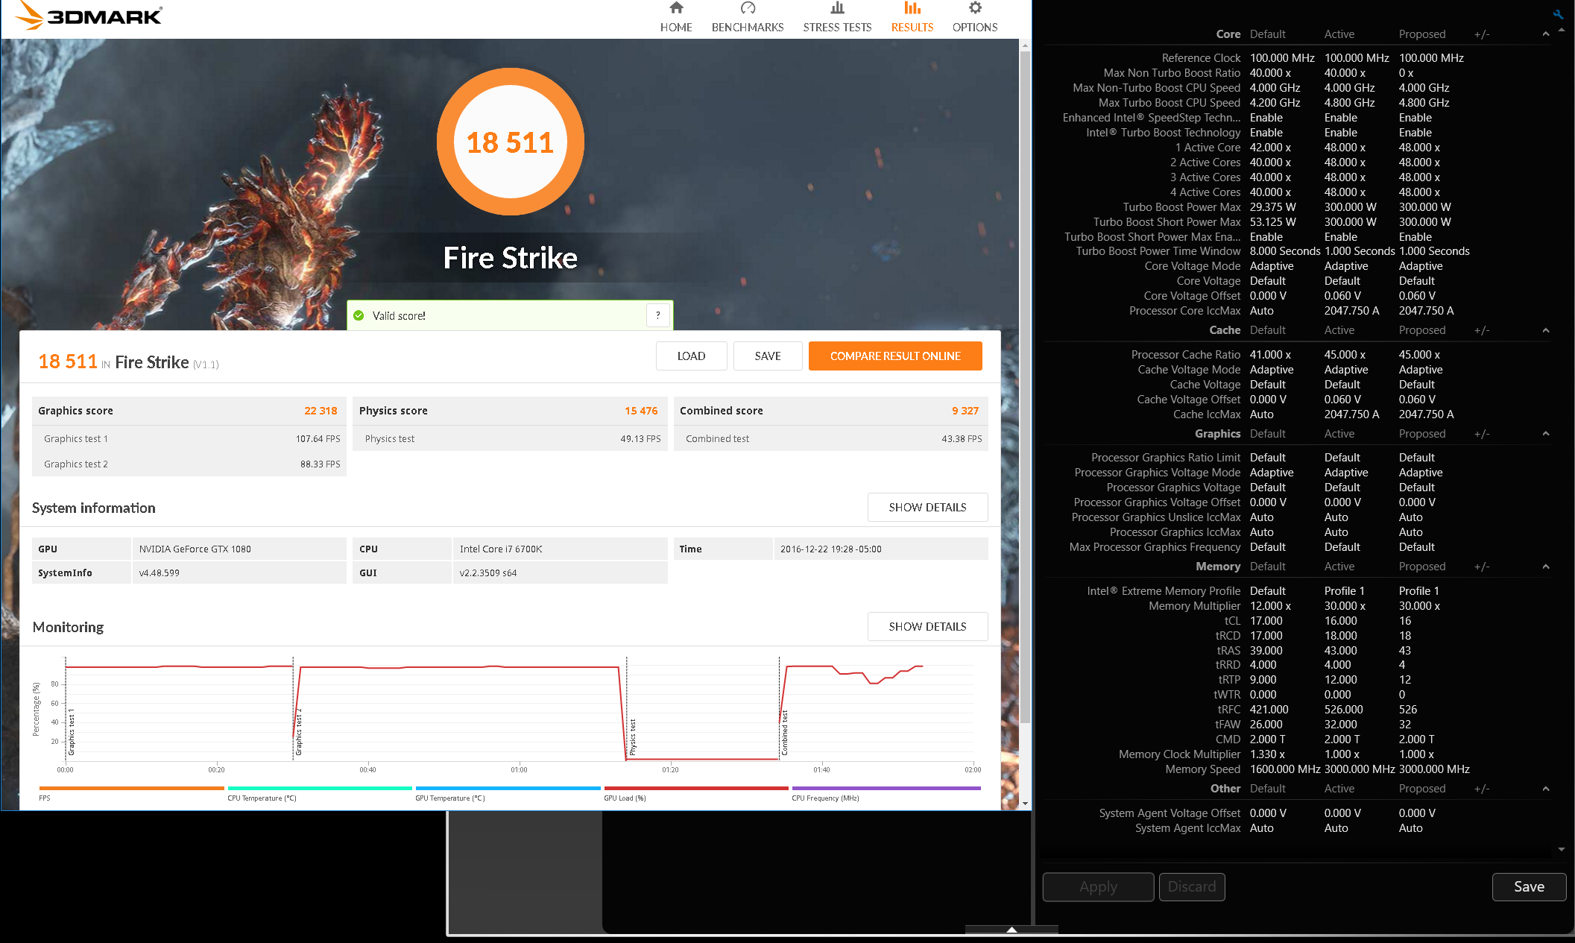Collapse the Memory section
This screenshot has height=943, width=1575.
[1546, 567]
